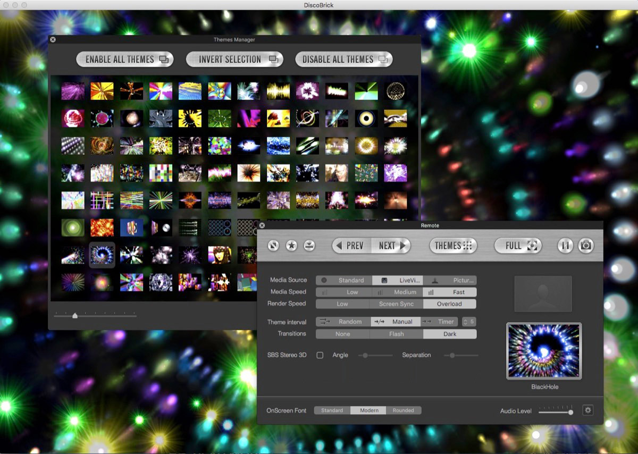Click ENABLE ALL THEMES button

pyautogui.click(x=125, y=60)
